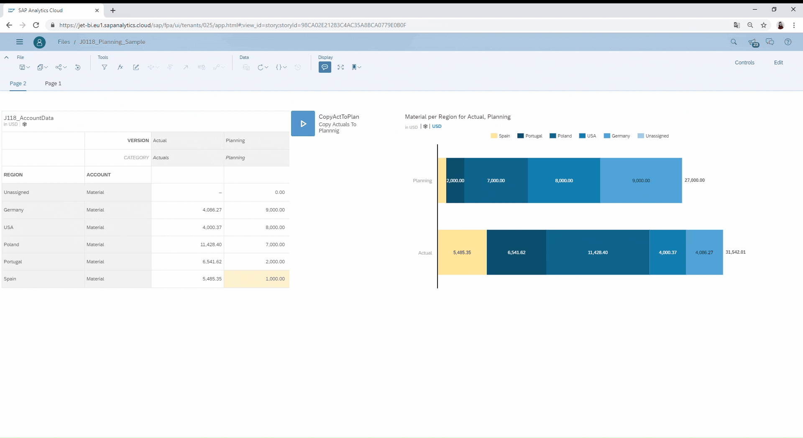Open the story filter tool
The image size is (803, 438).
[x=105, y=67]
